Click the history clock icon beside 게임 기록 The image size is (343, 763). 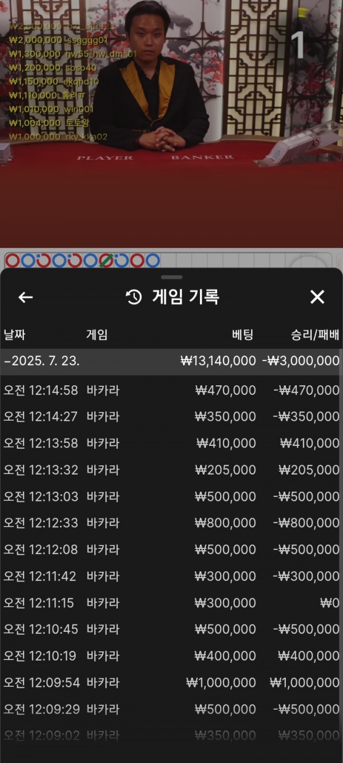(x=134, y=297)
